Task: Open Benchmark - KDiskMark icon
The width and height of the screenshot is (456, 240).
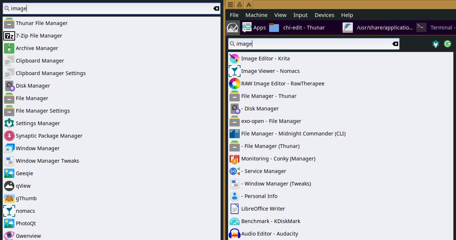Action: [x=234, y=221]
